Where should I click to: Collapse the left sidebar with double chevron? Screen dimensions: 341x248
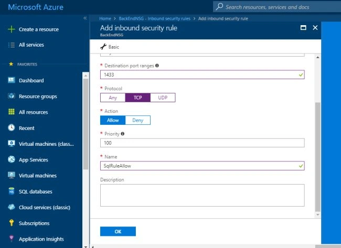click(85, 18)
